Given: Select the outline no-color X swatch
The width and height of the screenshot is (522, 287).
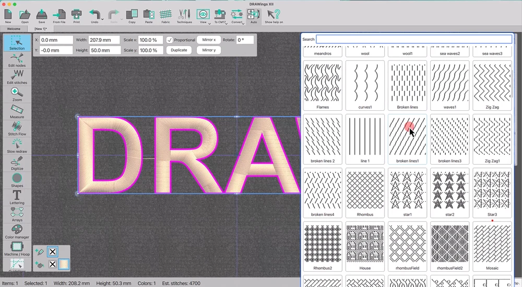Looking at the screenshot, I should coord(52,251).
